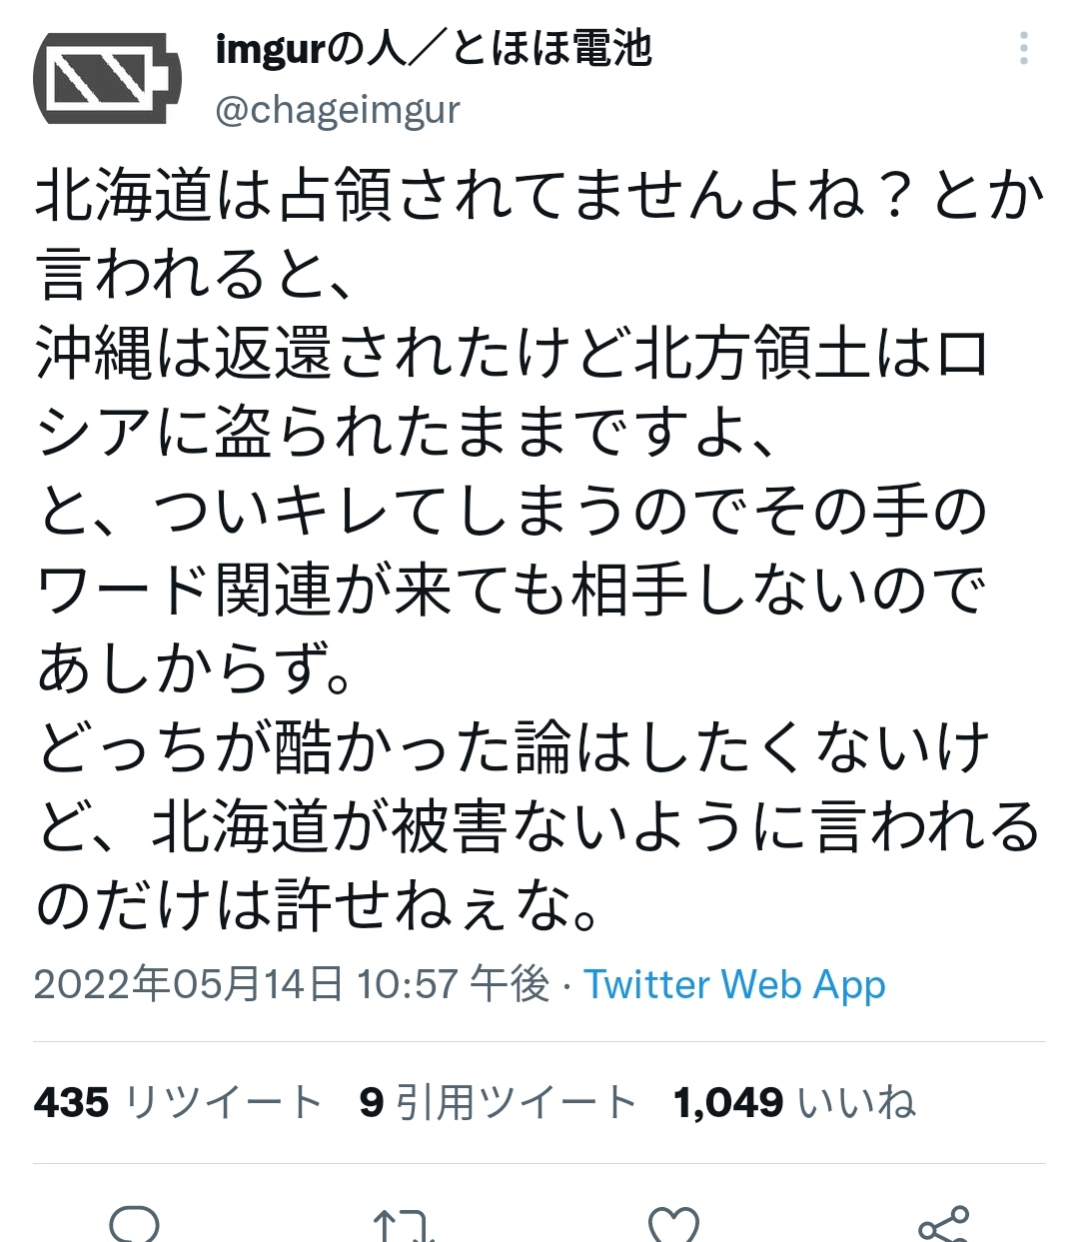This screenshot has height=1242, width=1079.
Task: Click the timestamp 2022年05月14日 10:57 午後
Action: click(x=292, y=985)
